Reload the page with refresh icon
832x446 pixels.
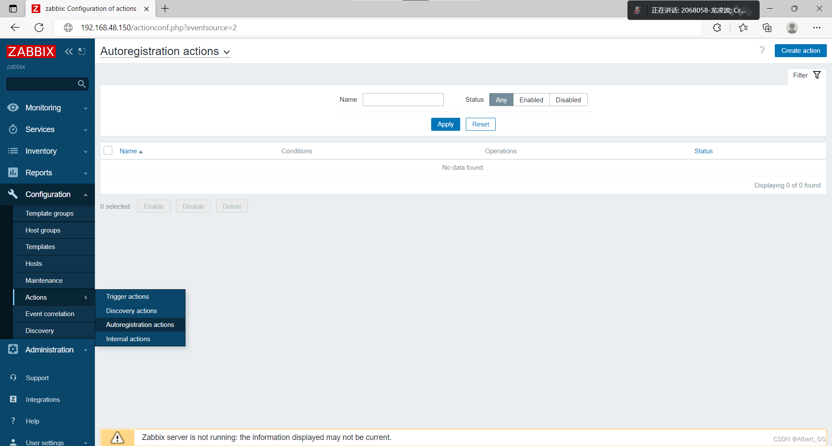coord(39,28)
